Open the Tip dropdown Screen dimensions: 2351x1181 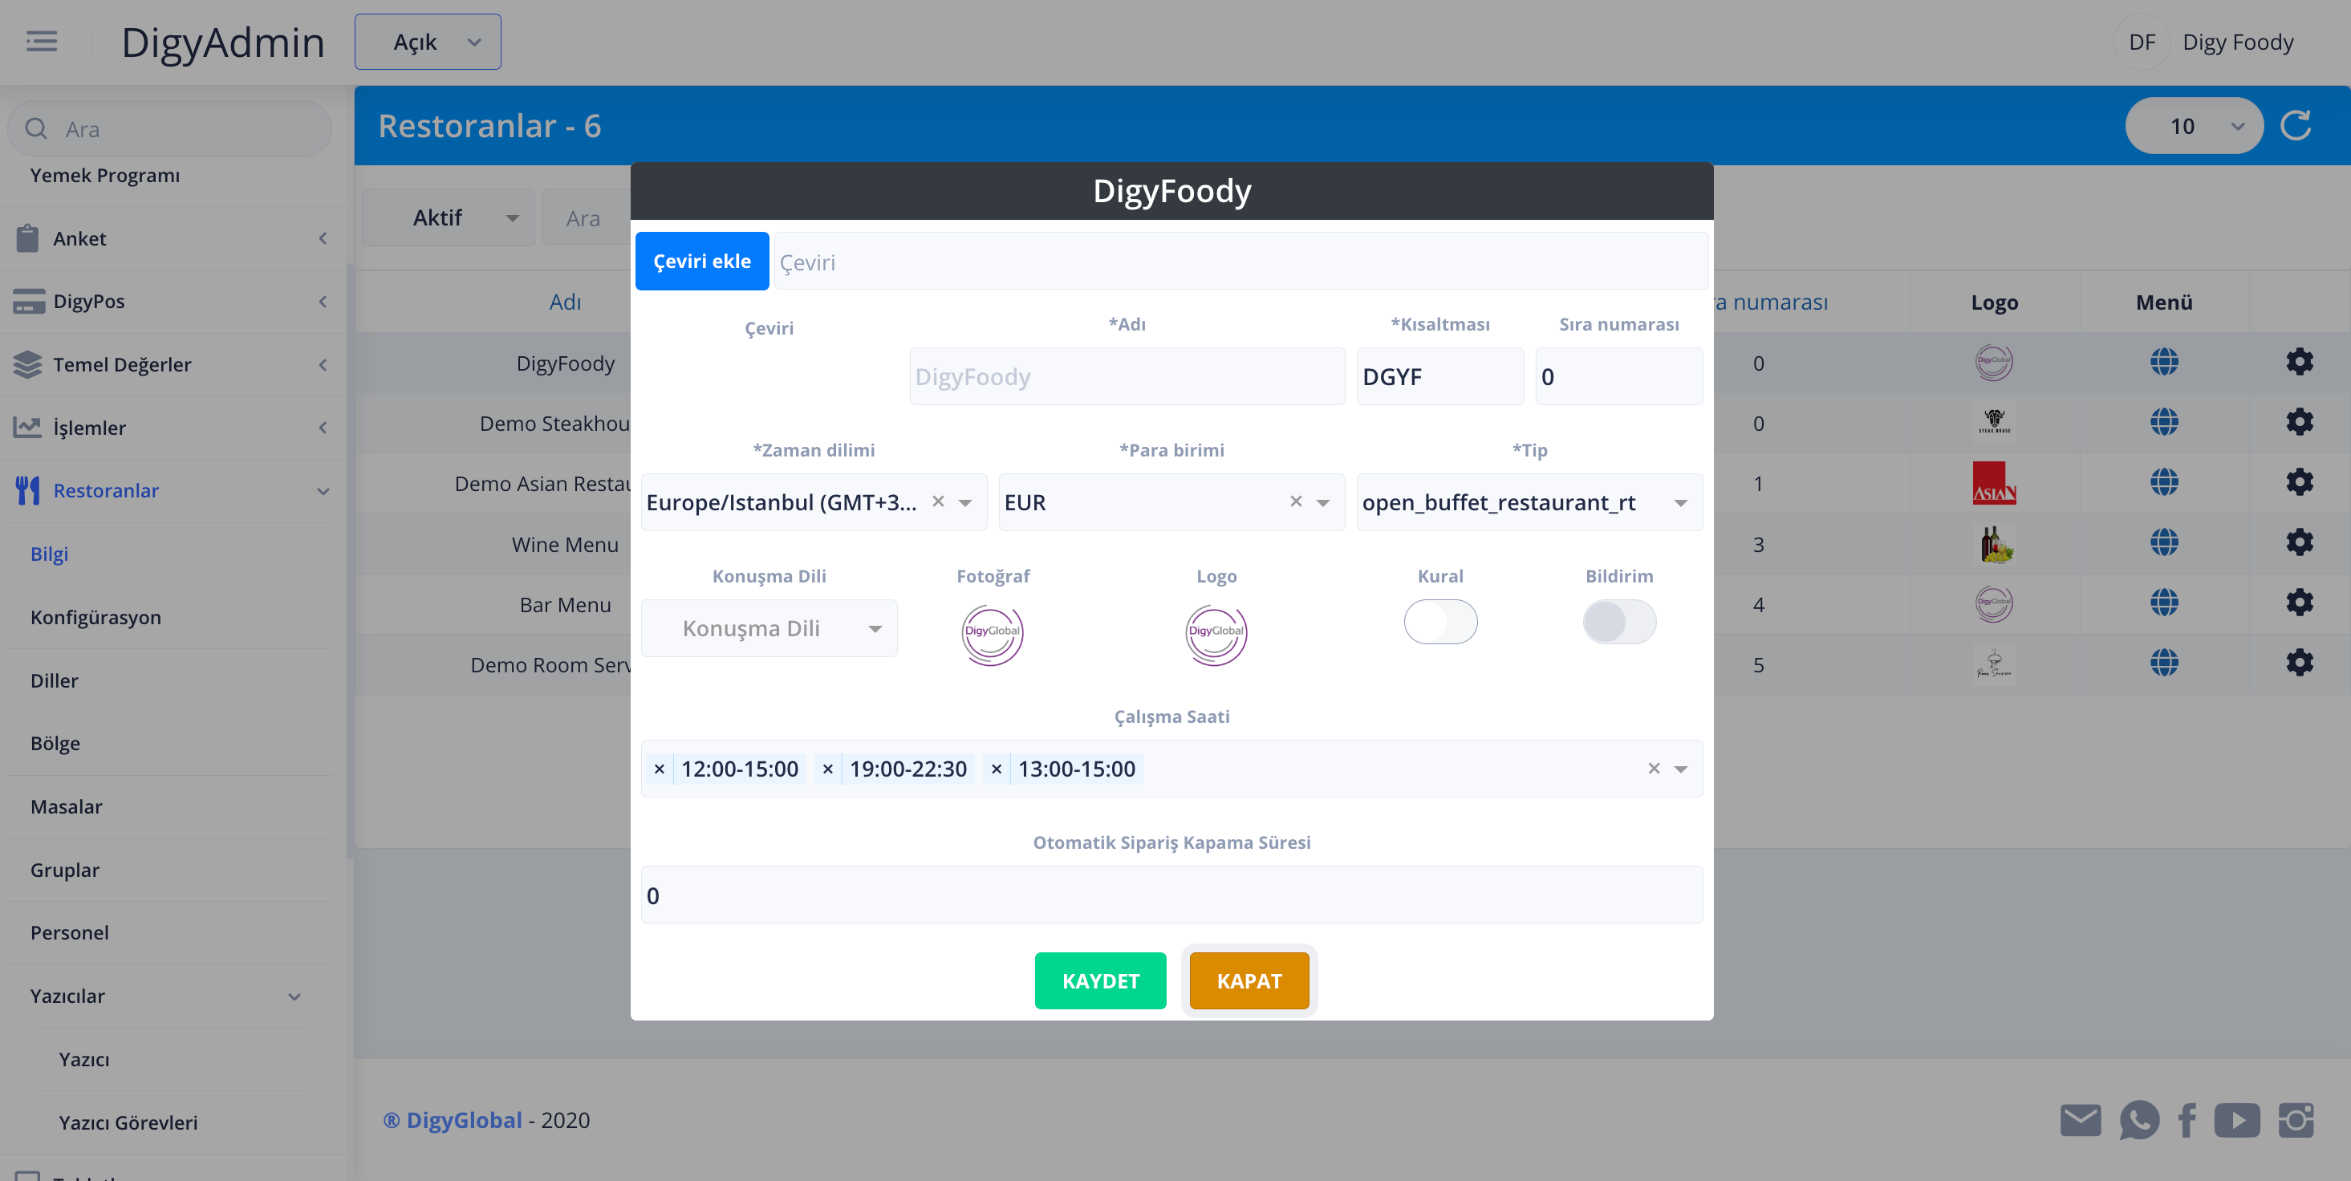[1529, 503]
